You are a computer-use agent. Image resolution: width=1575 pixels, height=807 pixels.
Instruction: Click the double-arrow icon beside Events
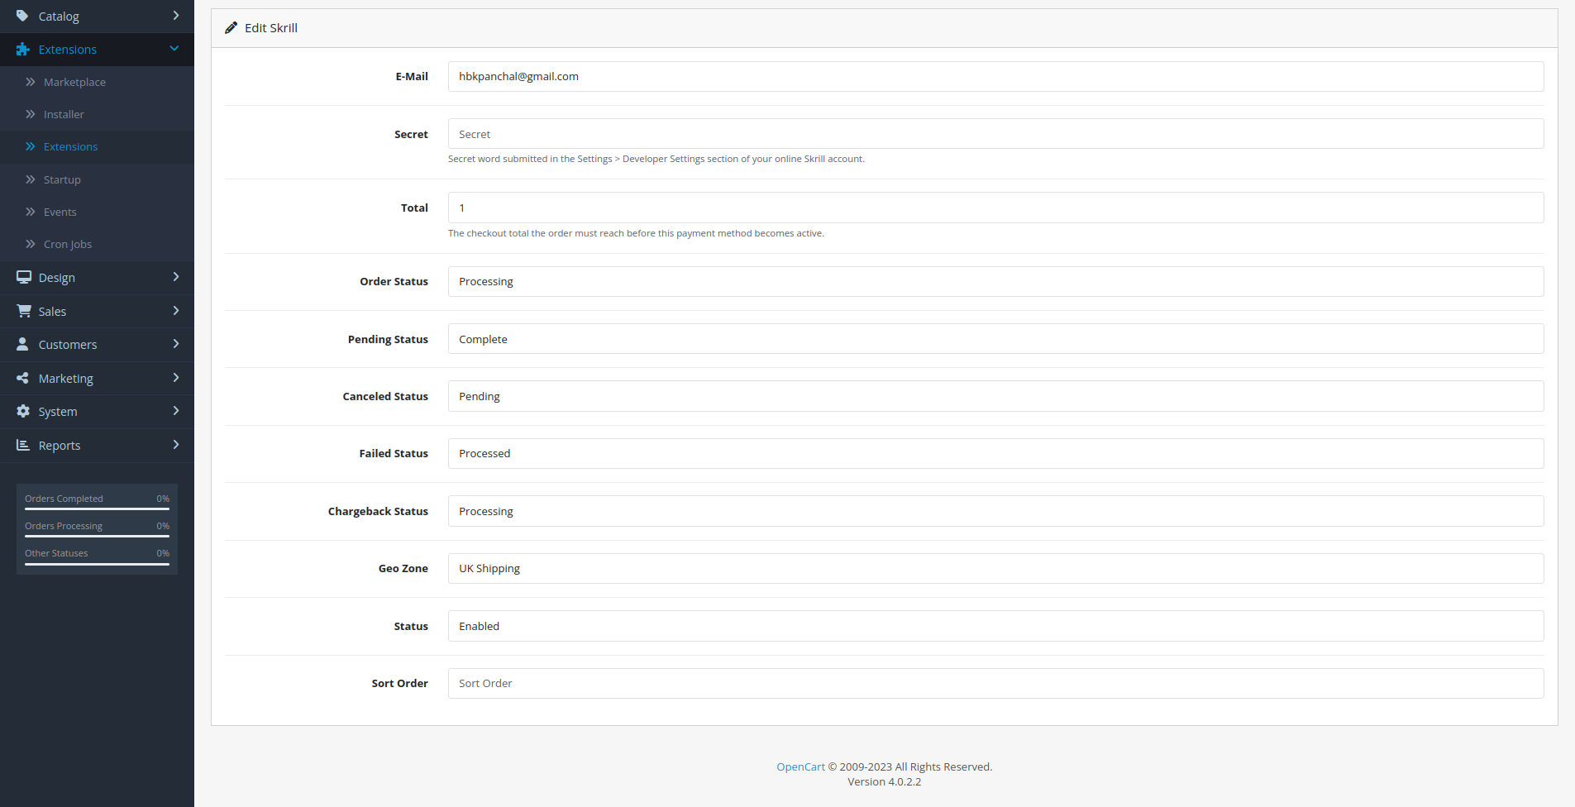click(x=30, y=212)
